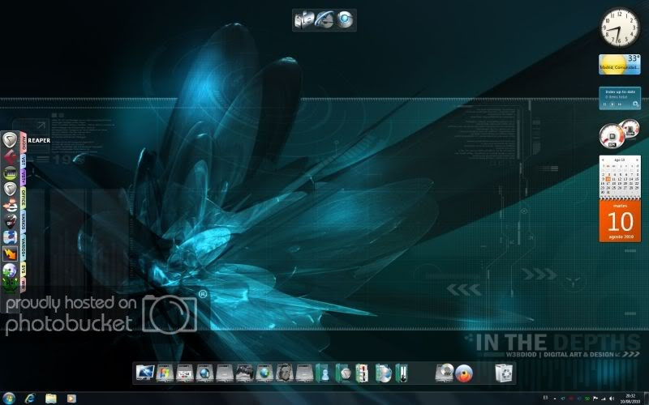This screenshot has height=405, width=649.
Task: Open Internet Explorer from the taskbar
Action: (31, 399)
